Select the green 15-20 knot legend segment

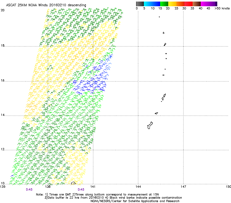pos(164,4)
